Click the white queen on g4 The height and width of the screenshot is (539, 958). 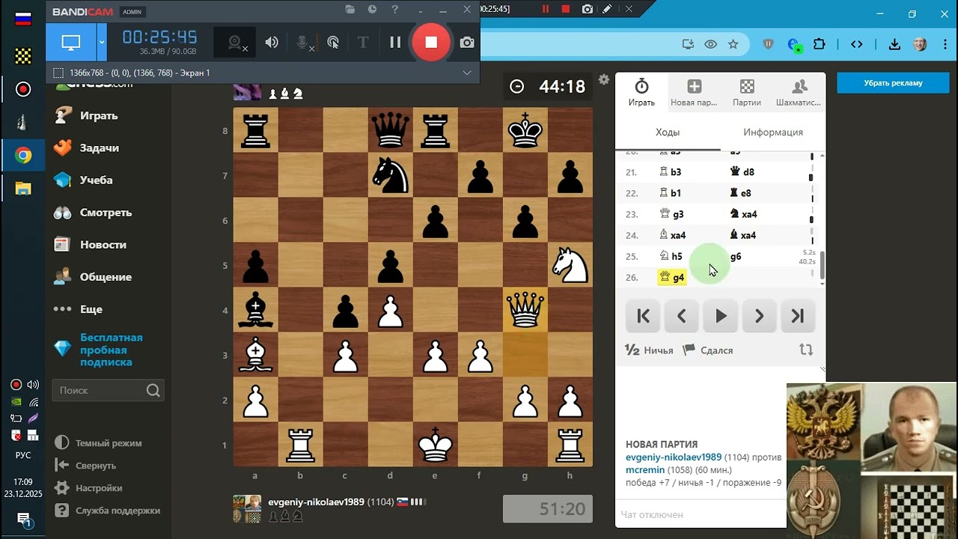[x=525, y=310]
